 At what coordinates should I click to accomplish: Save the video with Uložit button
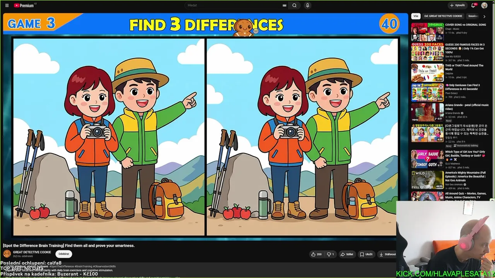[x=366, y=254]
